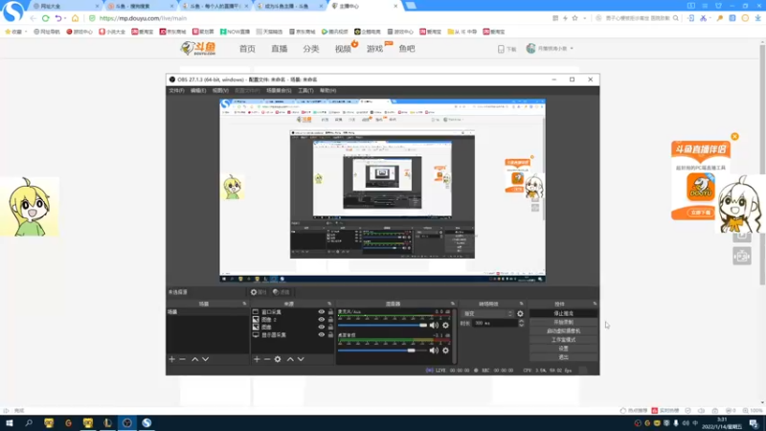Open 桌面音频 audio settings gear
The image size is (766, 431).
point(445,351)
